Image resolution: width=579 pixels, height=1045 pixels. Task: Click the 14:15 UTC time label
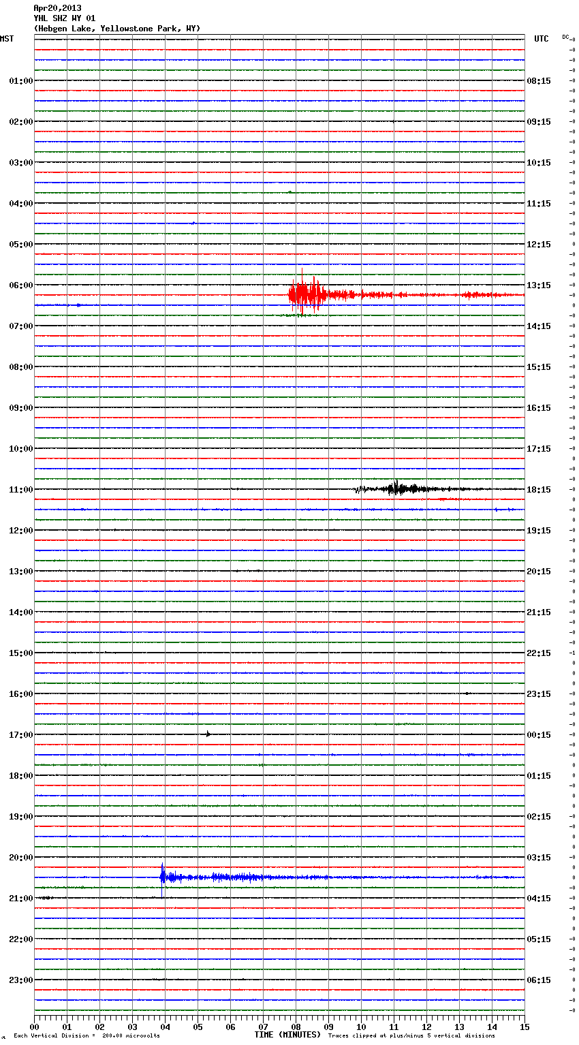click(x=539, y=326)
